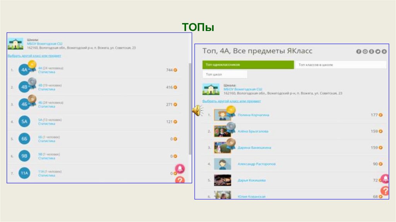Open Полина Корчагина's profile link

[x=253, y=115]
